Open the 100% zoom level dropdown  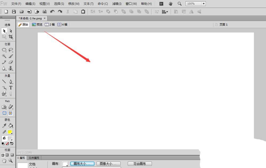click(x=203, y=4)
